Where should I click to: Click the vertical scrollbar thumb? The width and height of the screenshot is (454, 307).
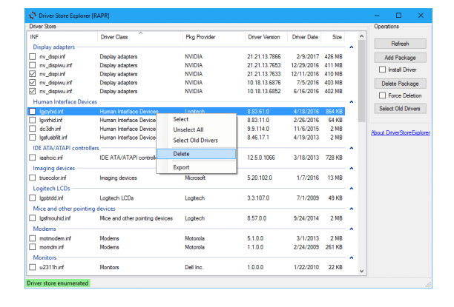point(361,81)
